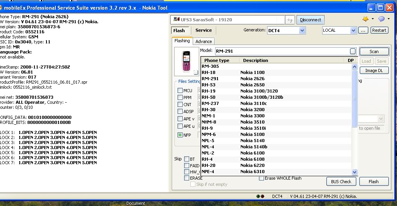This screenshot has width=397, height=206.
Task: Select RH-30 Nokia 3200 row
Action: [276, 110]
